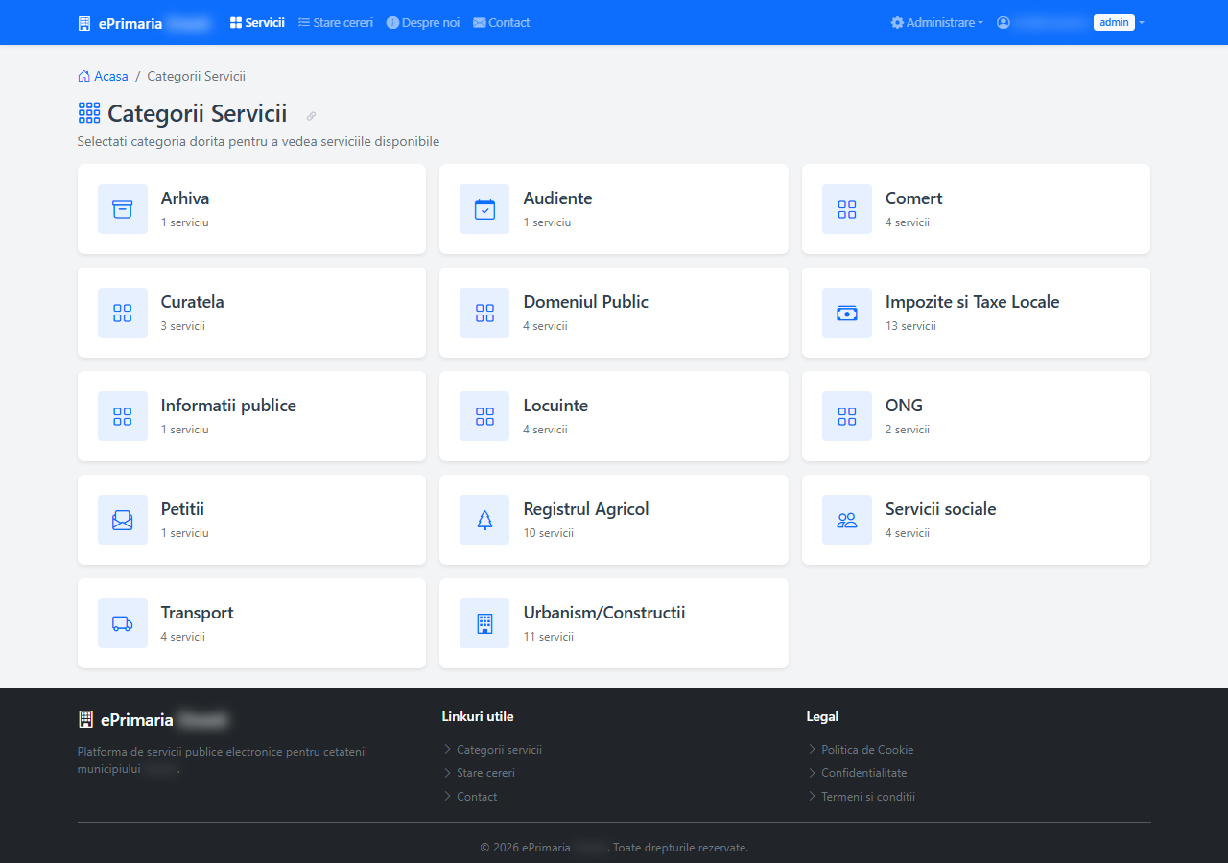Click the anchor link icon beside the page title
The width and height of the screenshot is (1228, 863).
pyautogui.click(x=311, y=116)
